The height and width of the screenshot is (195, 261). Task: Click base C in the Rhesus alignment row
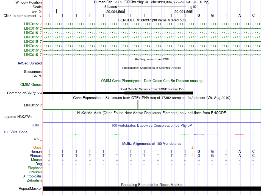[253, 156]
